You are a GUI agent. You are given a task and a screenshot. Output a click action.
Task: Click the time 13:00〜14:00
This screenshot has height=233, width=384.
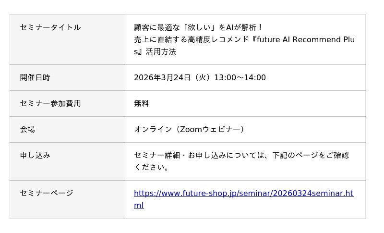coord(240,77)
